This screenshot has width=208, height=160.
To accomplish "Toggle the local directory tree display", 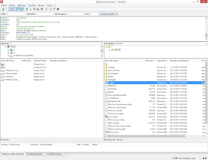I will pyautogui.click(x=14, y=9).
